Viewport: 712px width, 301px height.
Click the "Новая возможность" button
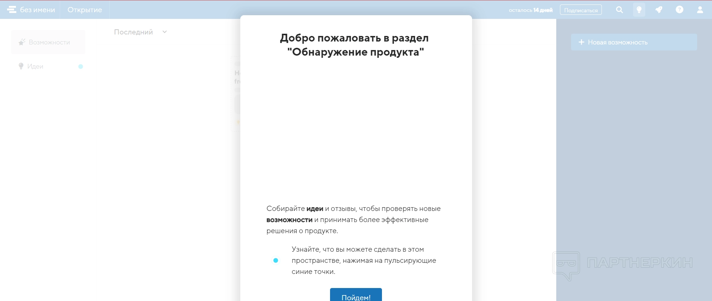pyautogui.click(x=634, y=42)
